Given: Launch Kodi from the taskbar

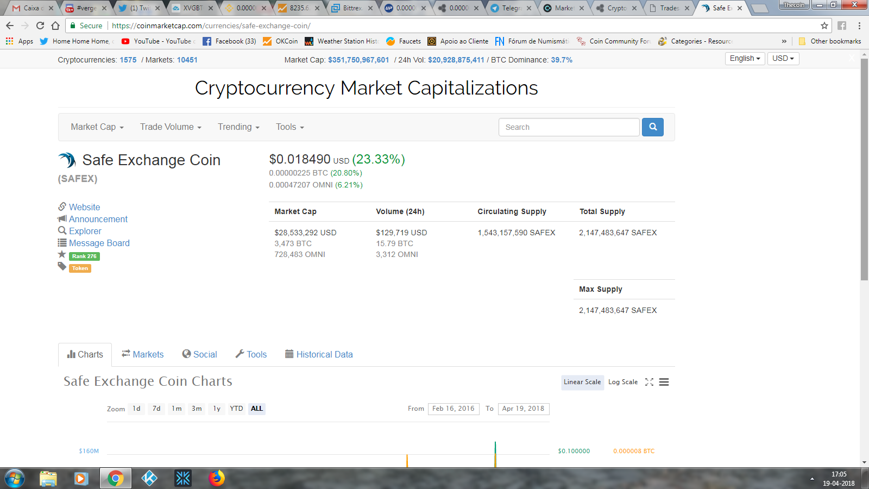Looking at the screenshot, I should [x=149, y=479].
